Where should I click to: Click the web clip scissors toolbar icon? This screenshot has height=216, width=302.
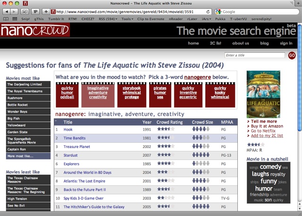click(x=25, y=12)
